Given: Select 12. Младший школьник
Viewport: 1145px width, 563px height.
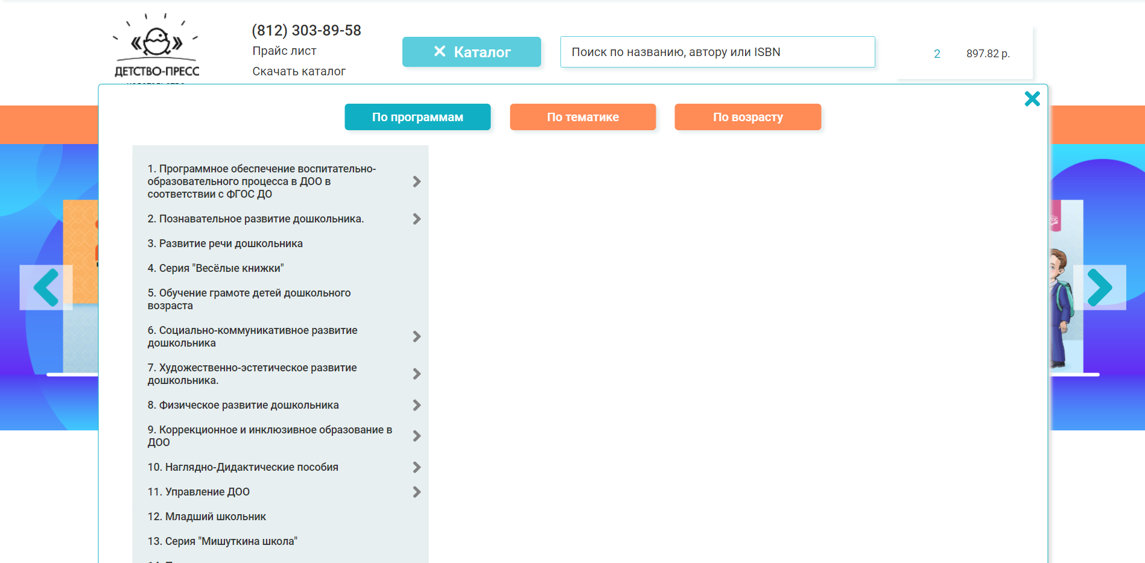Looking at the screenshot, I should (206, 517).
